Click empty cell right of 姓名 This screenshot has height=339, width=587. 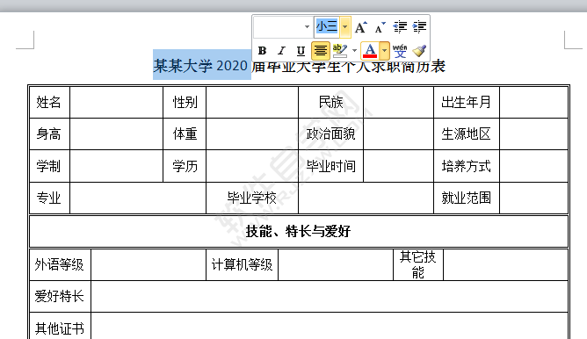click(x=116, y=102)
